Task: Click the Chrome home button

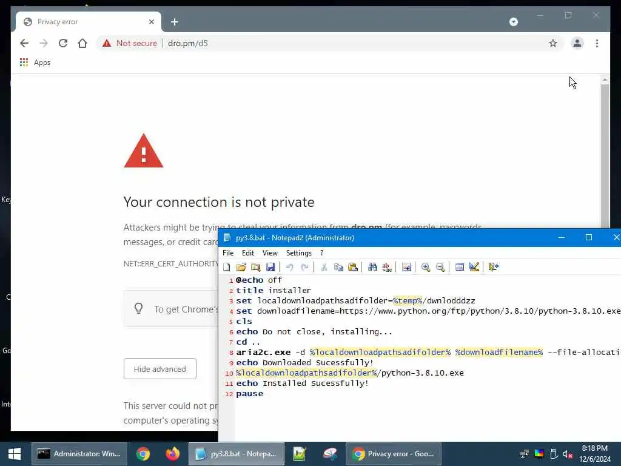Action: tap(82, 43)
